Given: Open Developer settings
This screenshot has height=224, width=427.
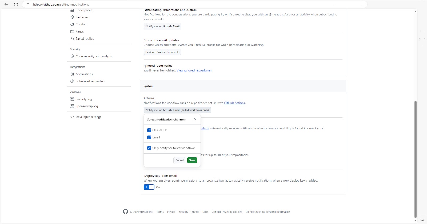Looking at the screenshot, I should click(88, 117).
